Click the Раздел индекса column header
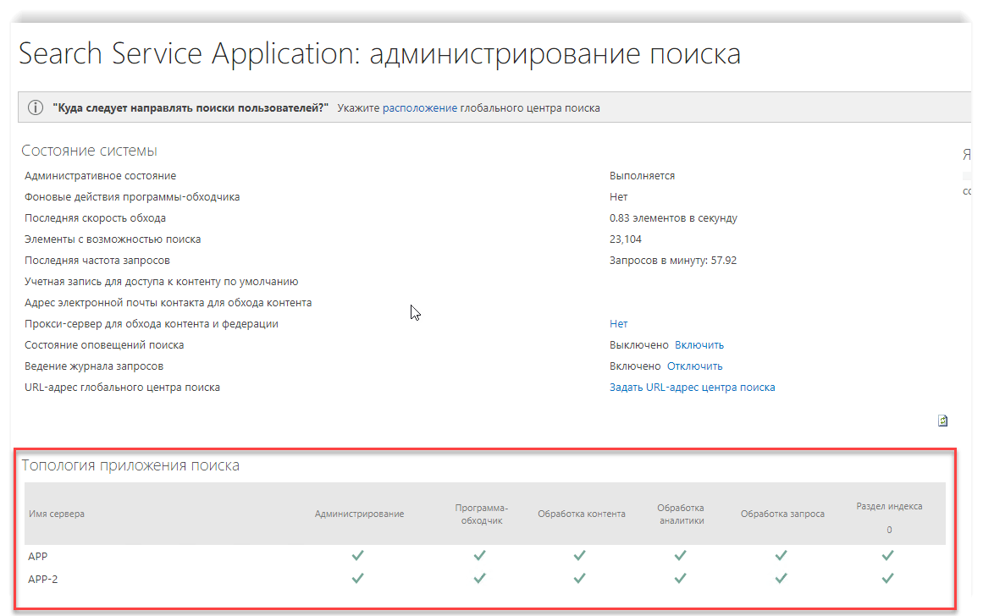 888,506
